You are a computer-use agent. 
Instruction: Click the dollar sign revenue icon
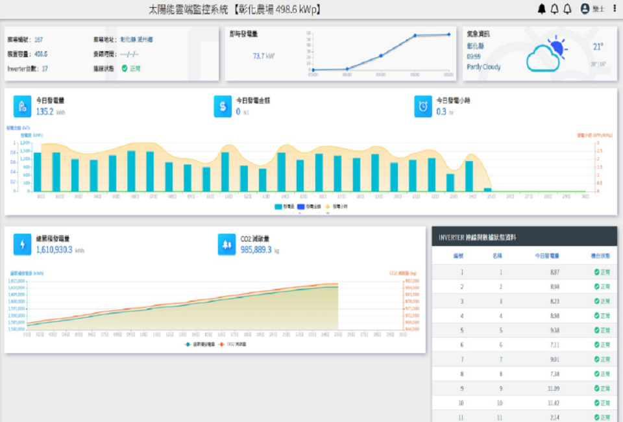coord(223,106)
